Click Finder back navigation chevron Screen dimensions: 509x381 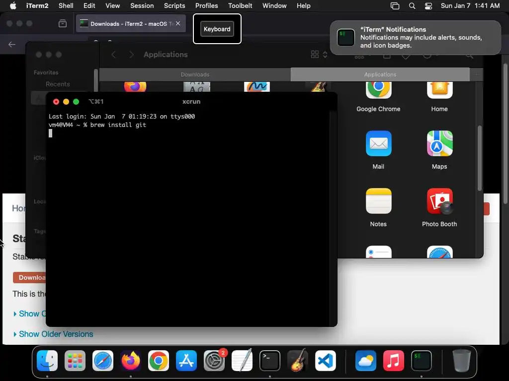114,55
